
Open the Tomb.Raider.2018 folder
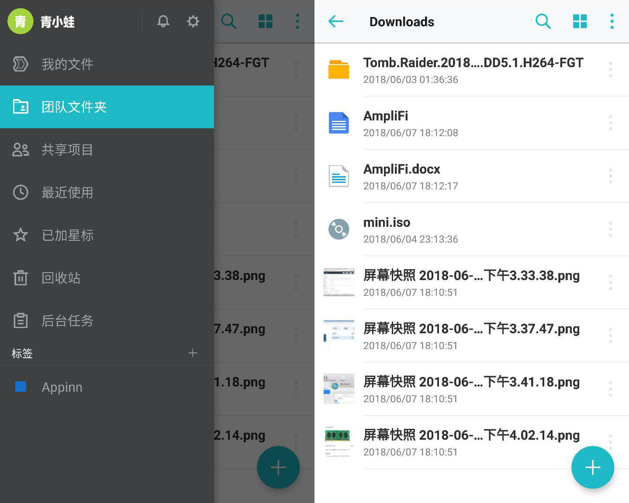472,70
